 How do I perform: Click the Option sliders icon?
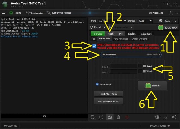point(160,21)
